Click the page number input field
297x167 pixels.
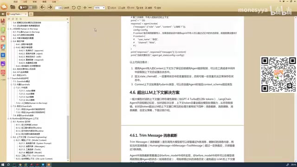point(59,8)
